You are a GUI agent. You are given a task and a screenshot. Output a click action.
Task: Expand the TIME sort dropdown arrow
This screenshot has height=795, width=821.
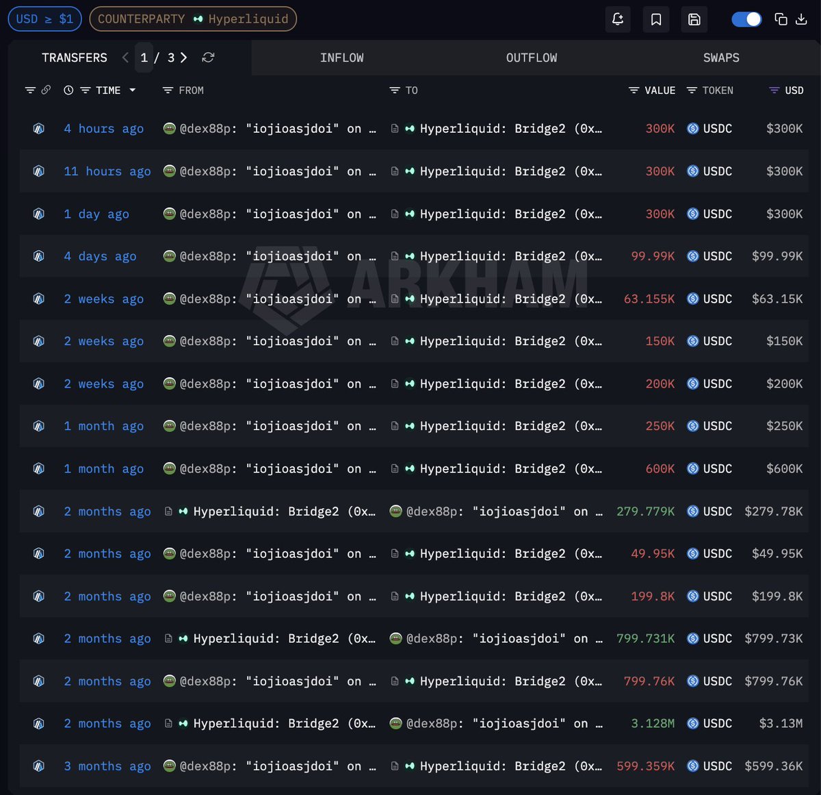pyautogui.click(x=132, y=90)
